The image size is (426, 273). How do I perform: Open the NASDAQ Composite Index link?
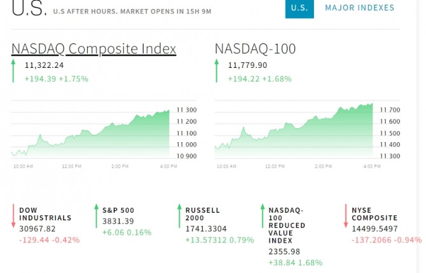tap(93, 49)
